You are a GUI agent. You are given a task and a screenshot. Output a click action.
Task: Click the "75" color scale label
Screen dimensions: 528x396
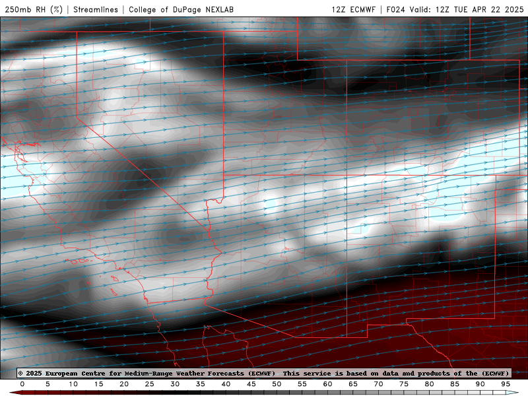point(404,384)
